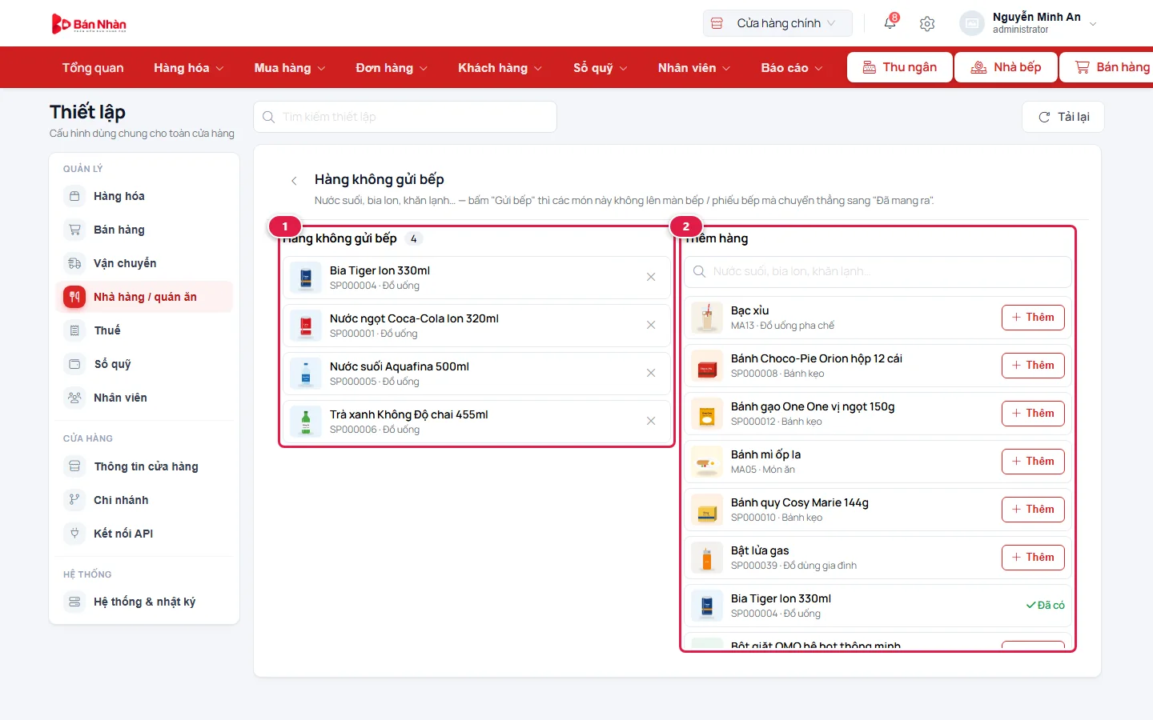Open the Sổ quỹ settings section

144,364
